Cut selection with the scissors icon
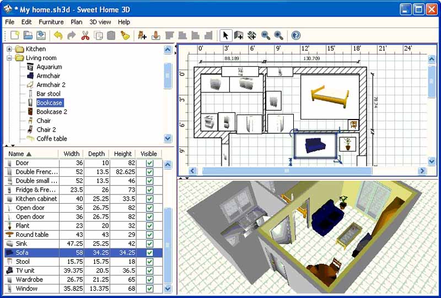The width and height of the screenshot is (441, 298). pos(85,35)
